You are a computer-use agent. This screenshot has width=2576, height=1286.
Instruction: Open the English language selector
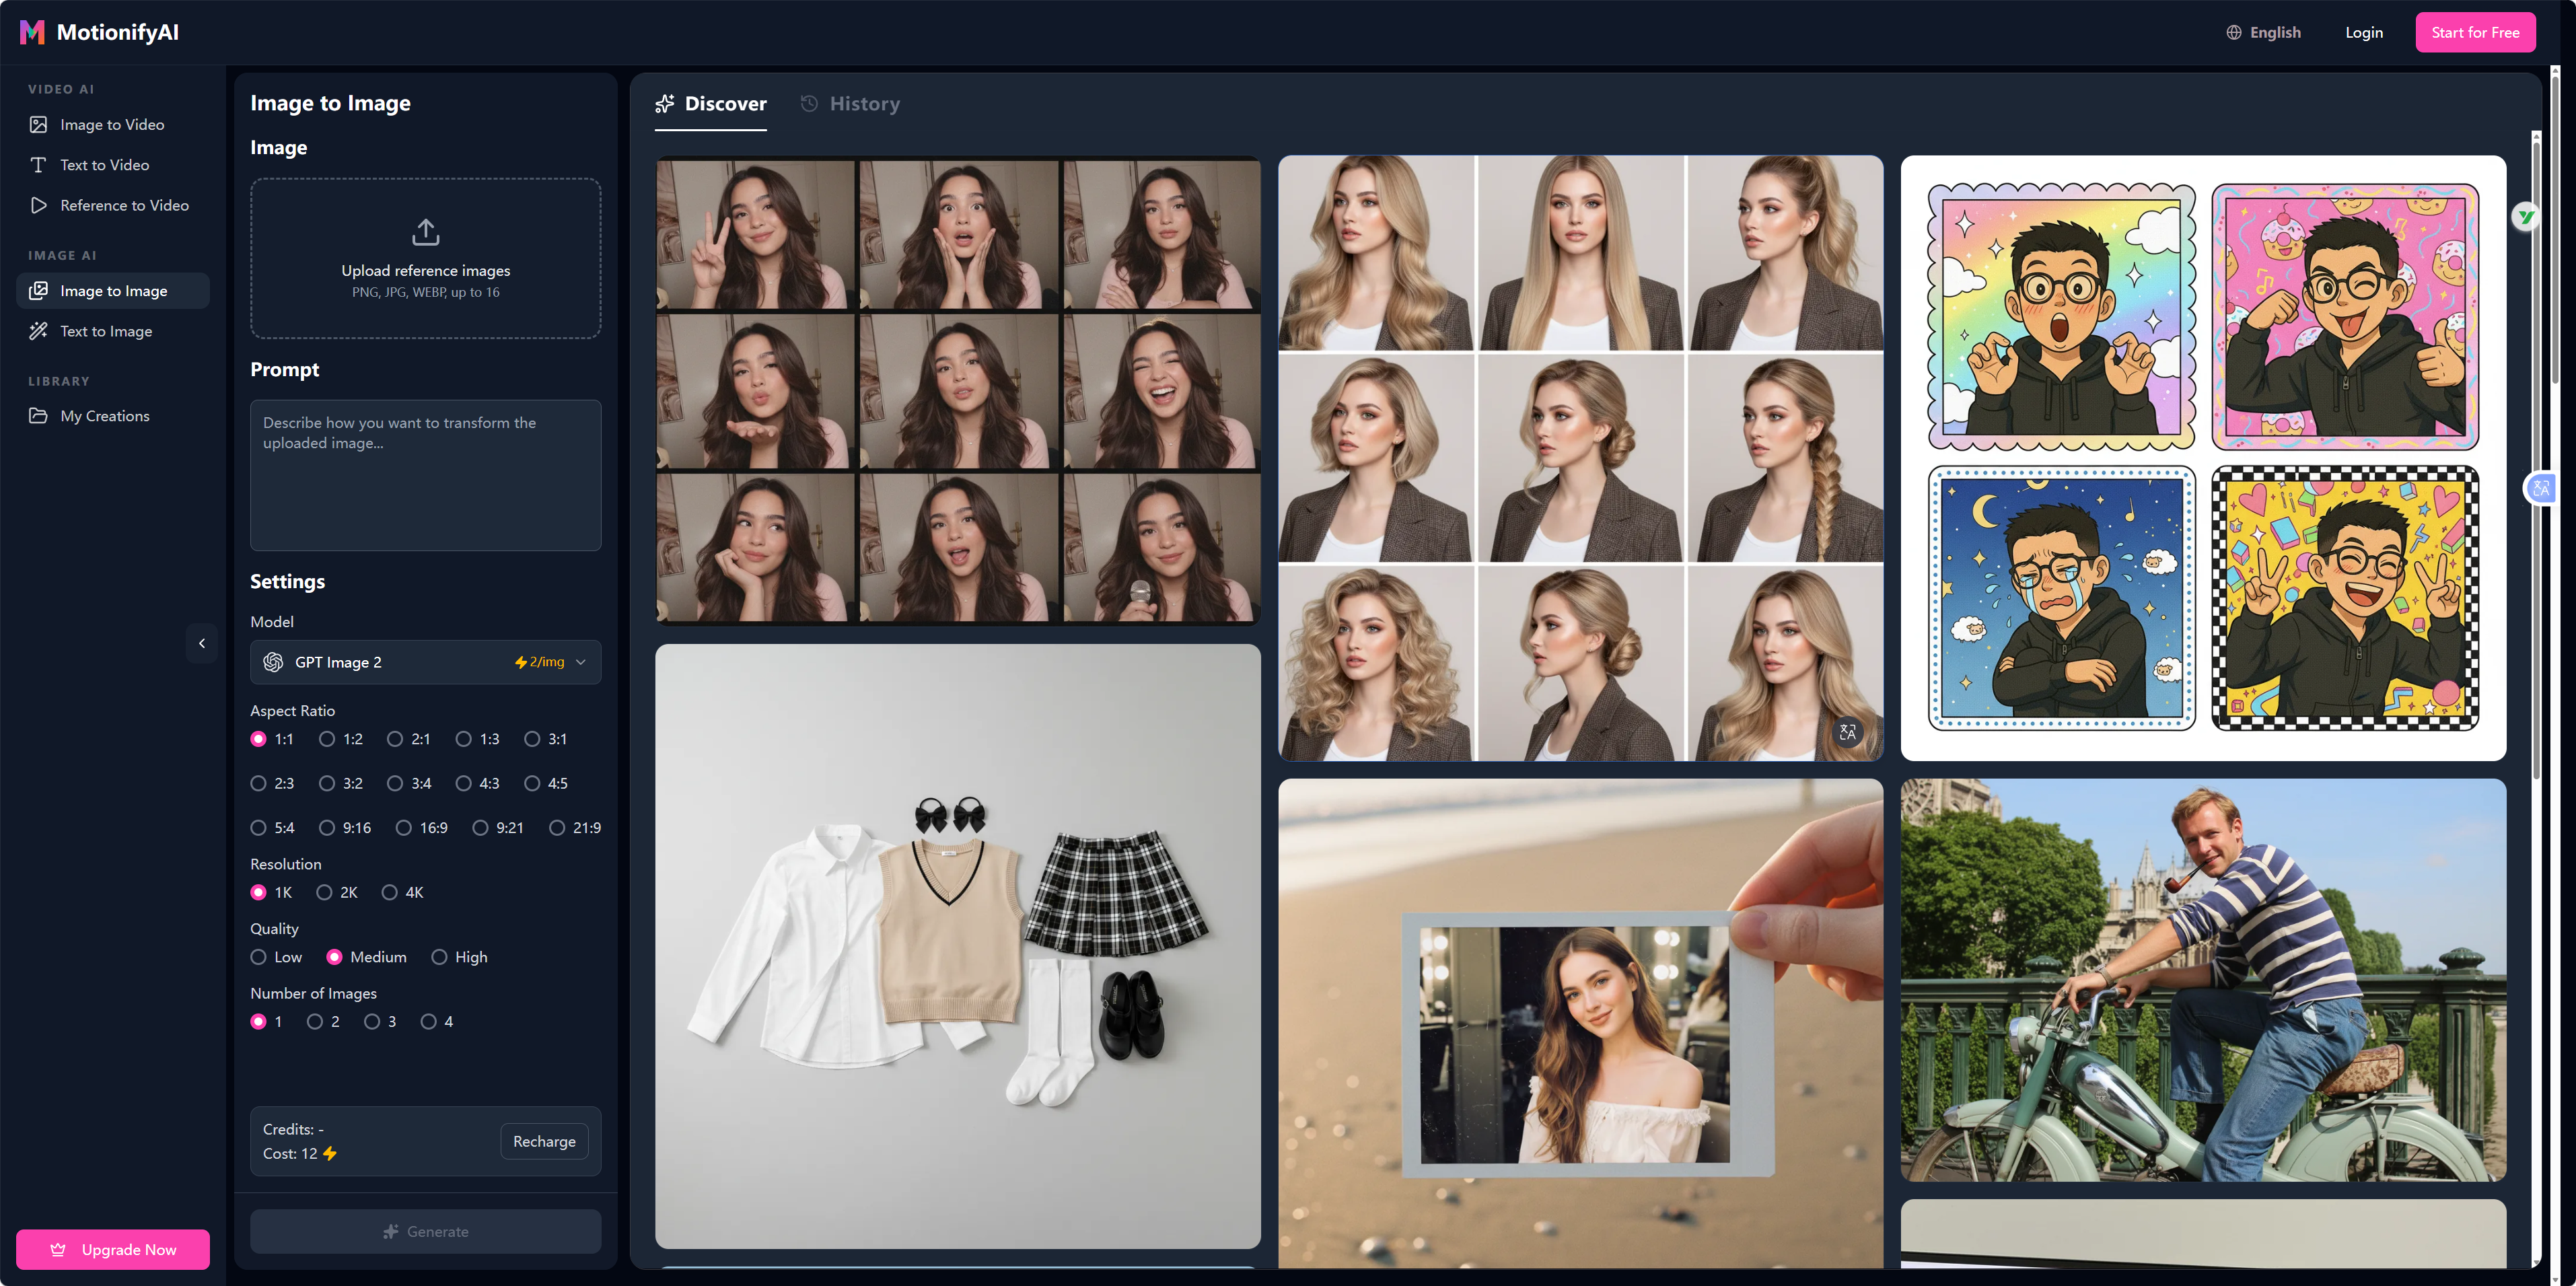click(2264, 31)
